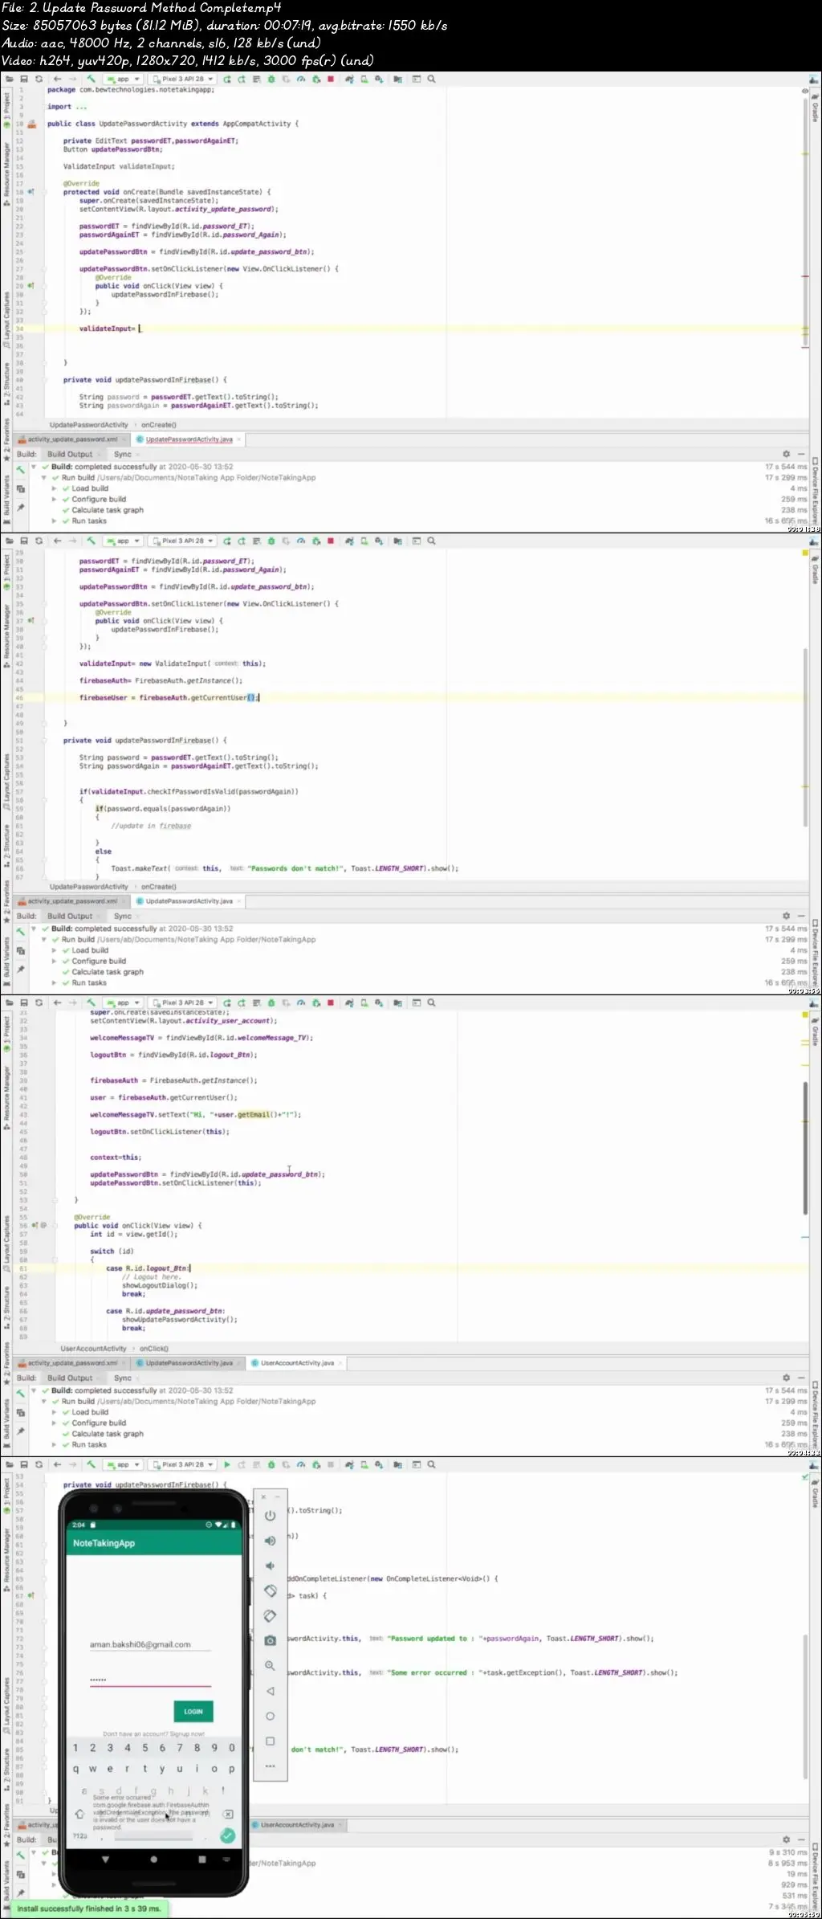The width and height of the screenshot is (822, 1919).
Task: Open Pixel 3 API 28 device dropdown in second frame
Action: point(182,541)
